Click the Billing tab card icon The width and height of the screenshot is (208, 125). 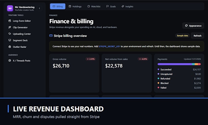(x=54, y=6)
